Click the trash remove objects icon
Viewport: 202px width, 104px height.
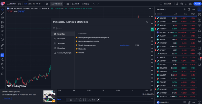2,74
